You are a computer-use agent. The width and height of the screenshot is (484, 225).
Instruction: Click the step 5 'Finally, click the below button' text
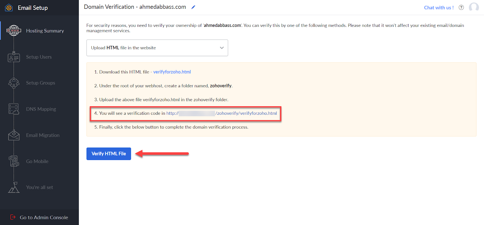coord(174,127)
